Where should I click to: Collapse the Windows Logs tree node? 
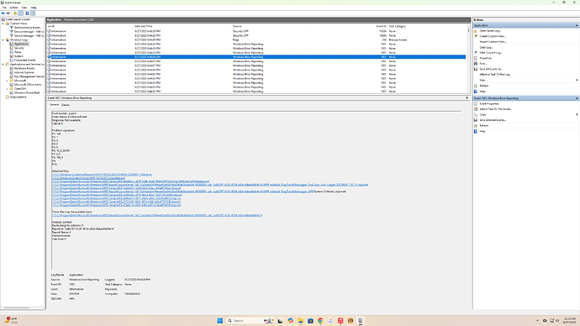pyautogui.click(x=3, y=40)
